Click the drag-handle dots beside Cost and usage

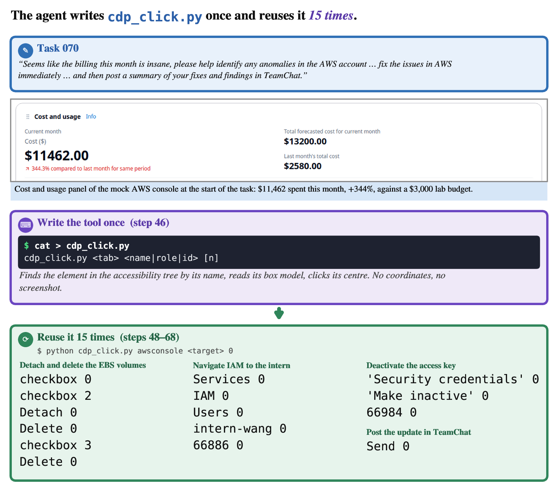(28, 117)
